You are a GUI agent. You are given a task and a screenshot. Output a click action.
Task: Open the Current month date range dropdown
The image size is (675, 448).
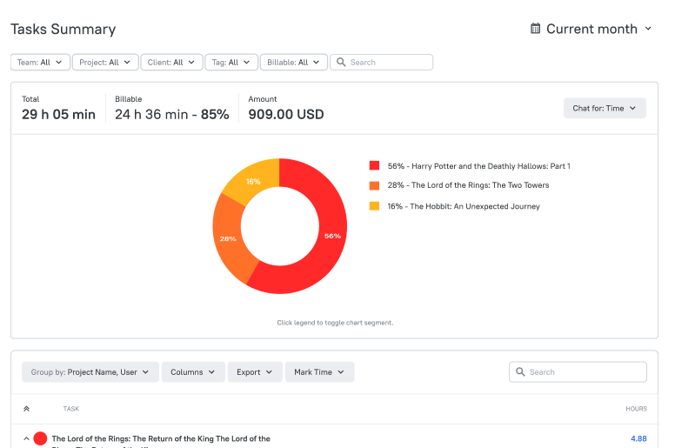coord(591,29)
